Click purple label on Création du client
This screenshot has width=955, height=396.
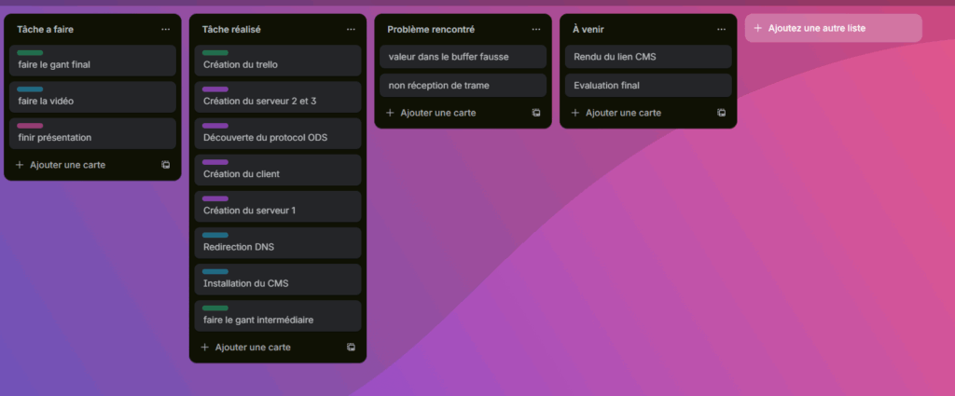[215, 162]
